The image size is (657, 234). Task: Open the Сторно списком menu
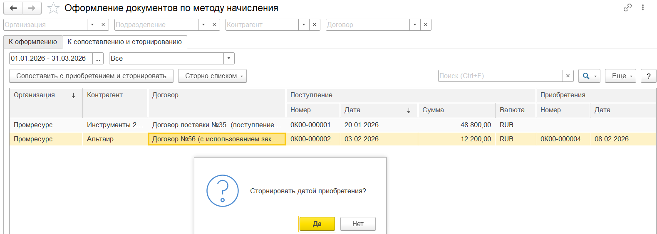point(212,76)
